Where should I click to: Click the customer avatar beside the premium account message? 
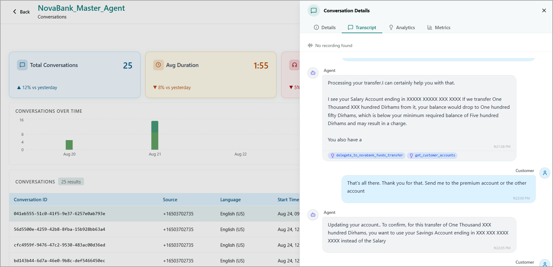tap(545, 173)
